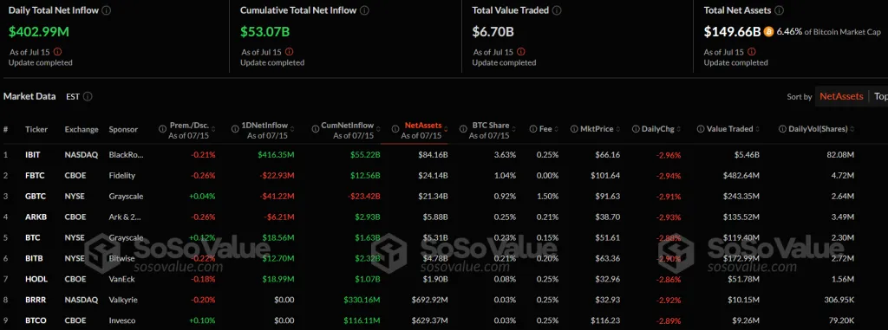
Task: Click info icon beside Daily Total Net Inflow
Action: tap(107, 10)
